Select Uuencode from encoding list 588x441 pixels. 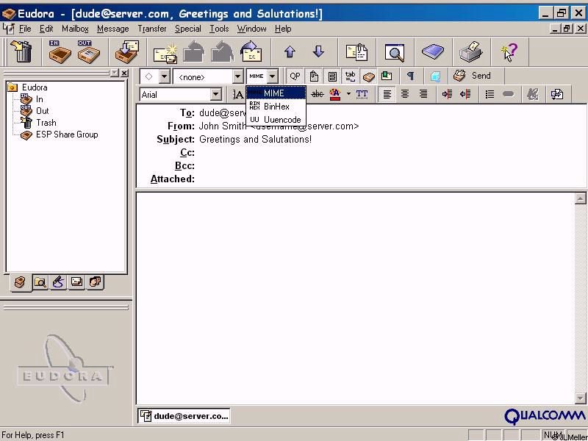276,120
